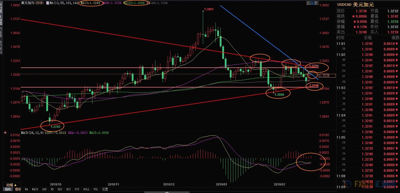Apply the MACD indicator from the bottom bar
400x193 pixels.
[x=35, y=189]
